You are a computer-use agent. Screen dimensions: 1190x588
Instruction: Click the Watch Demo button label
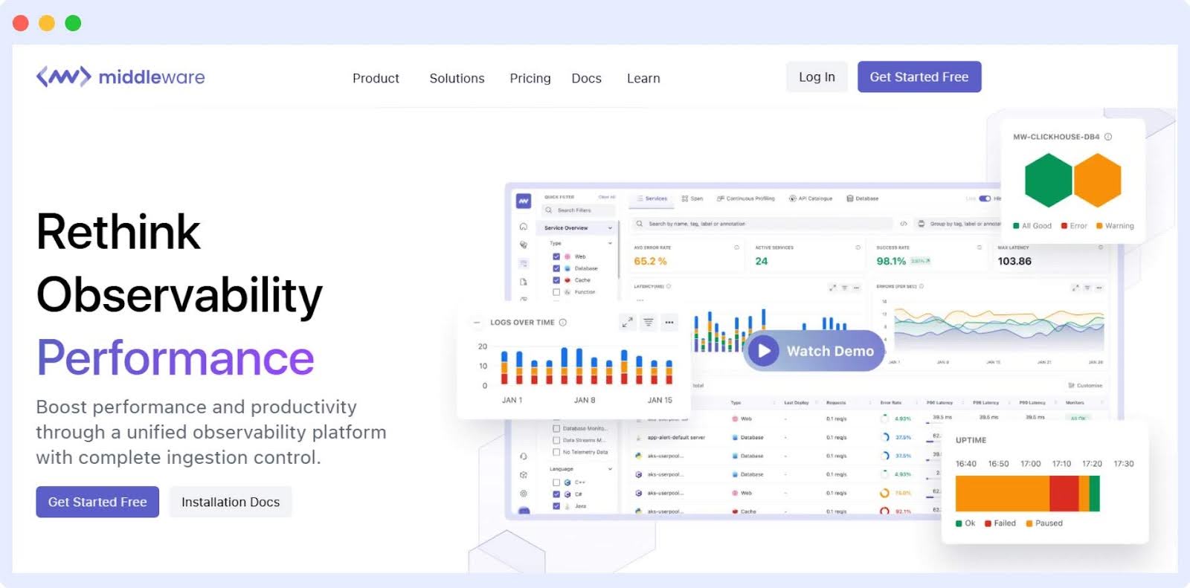(x=830, y=351)
